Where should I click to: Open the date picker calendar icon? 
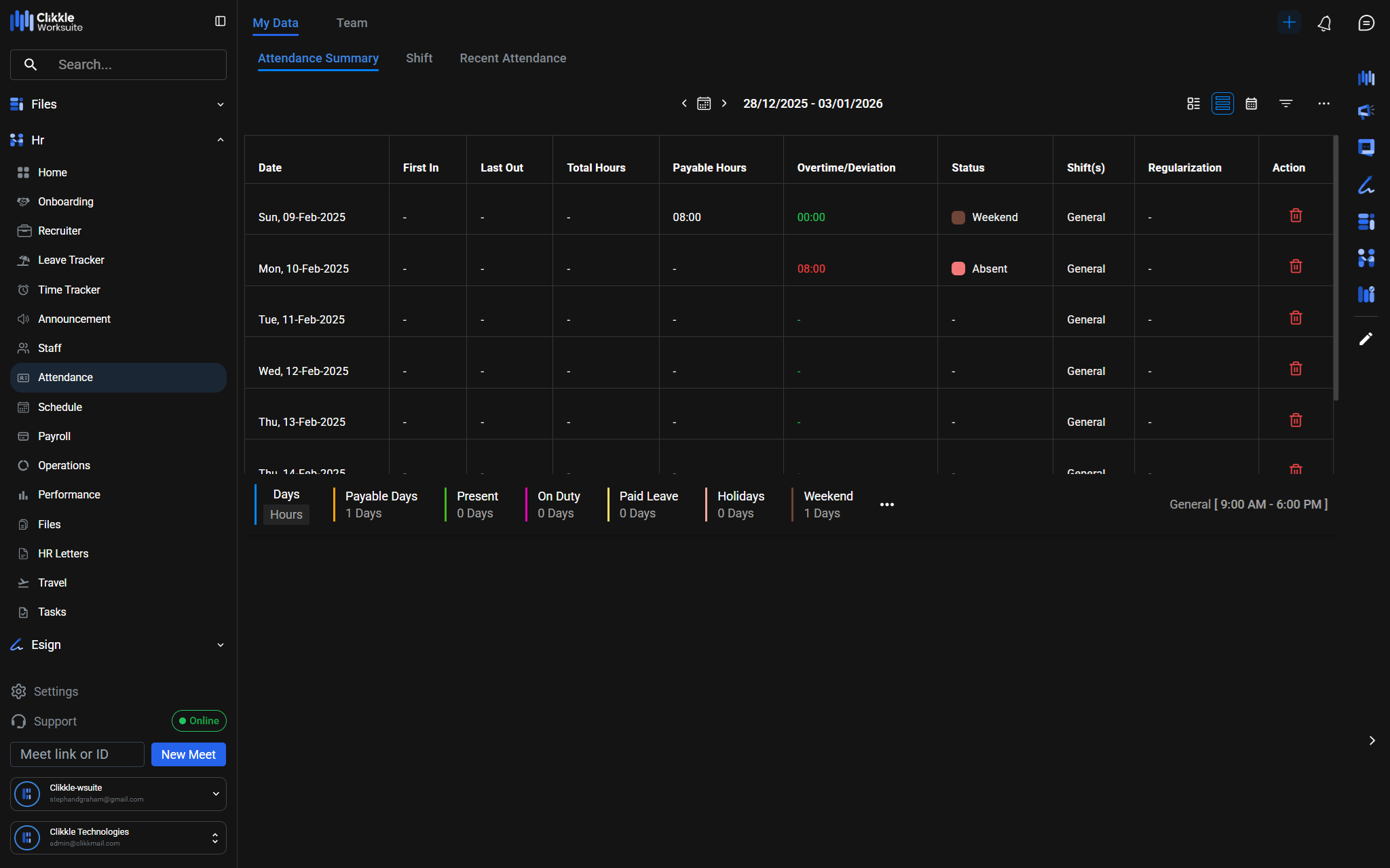pyautogui.click(x=704, y=104)
